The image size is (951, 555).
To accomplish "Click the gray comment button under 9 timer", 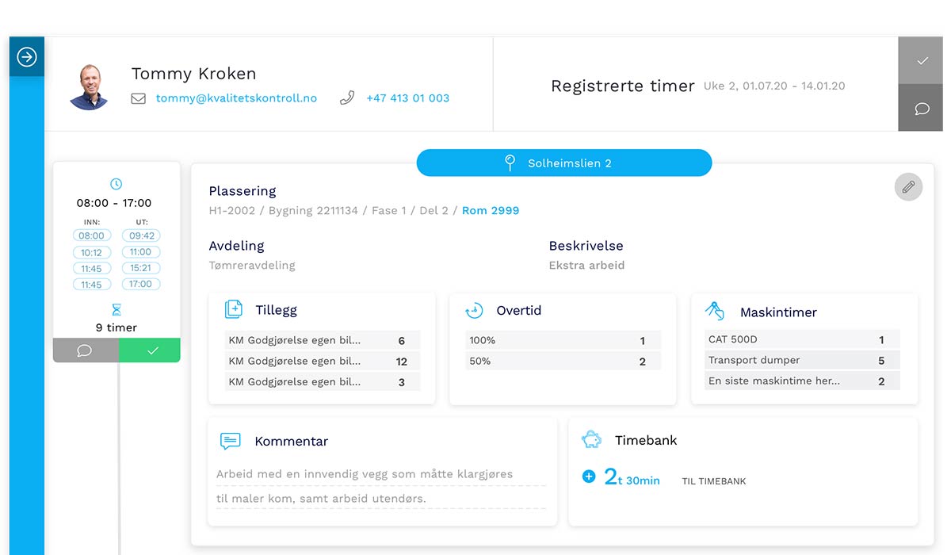I will pyautogui.click(x=86, y=350).
